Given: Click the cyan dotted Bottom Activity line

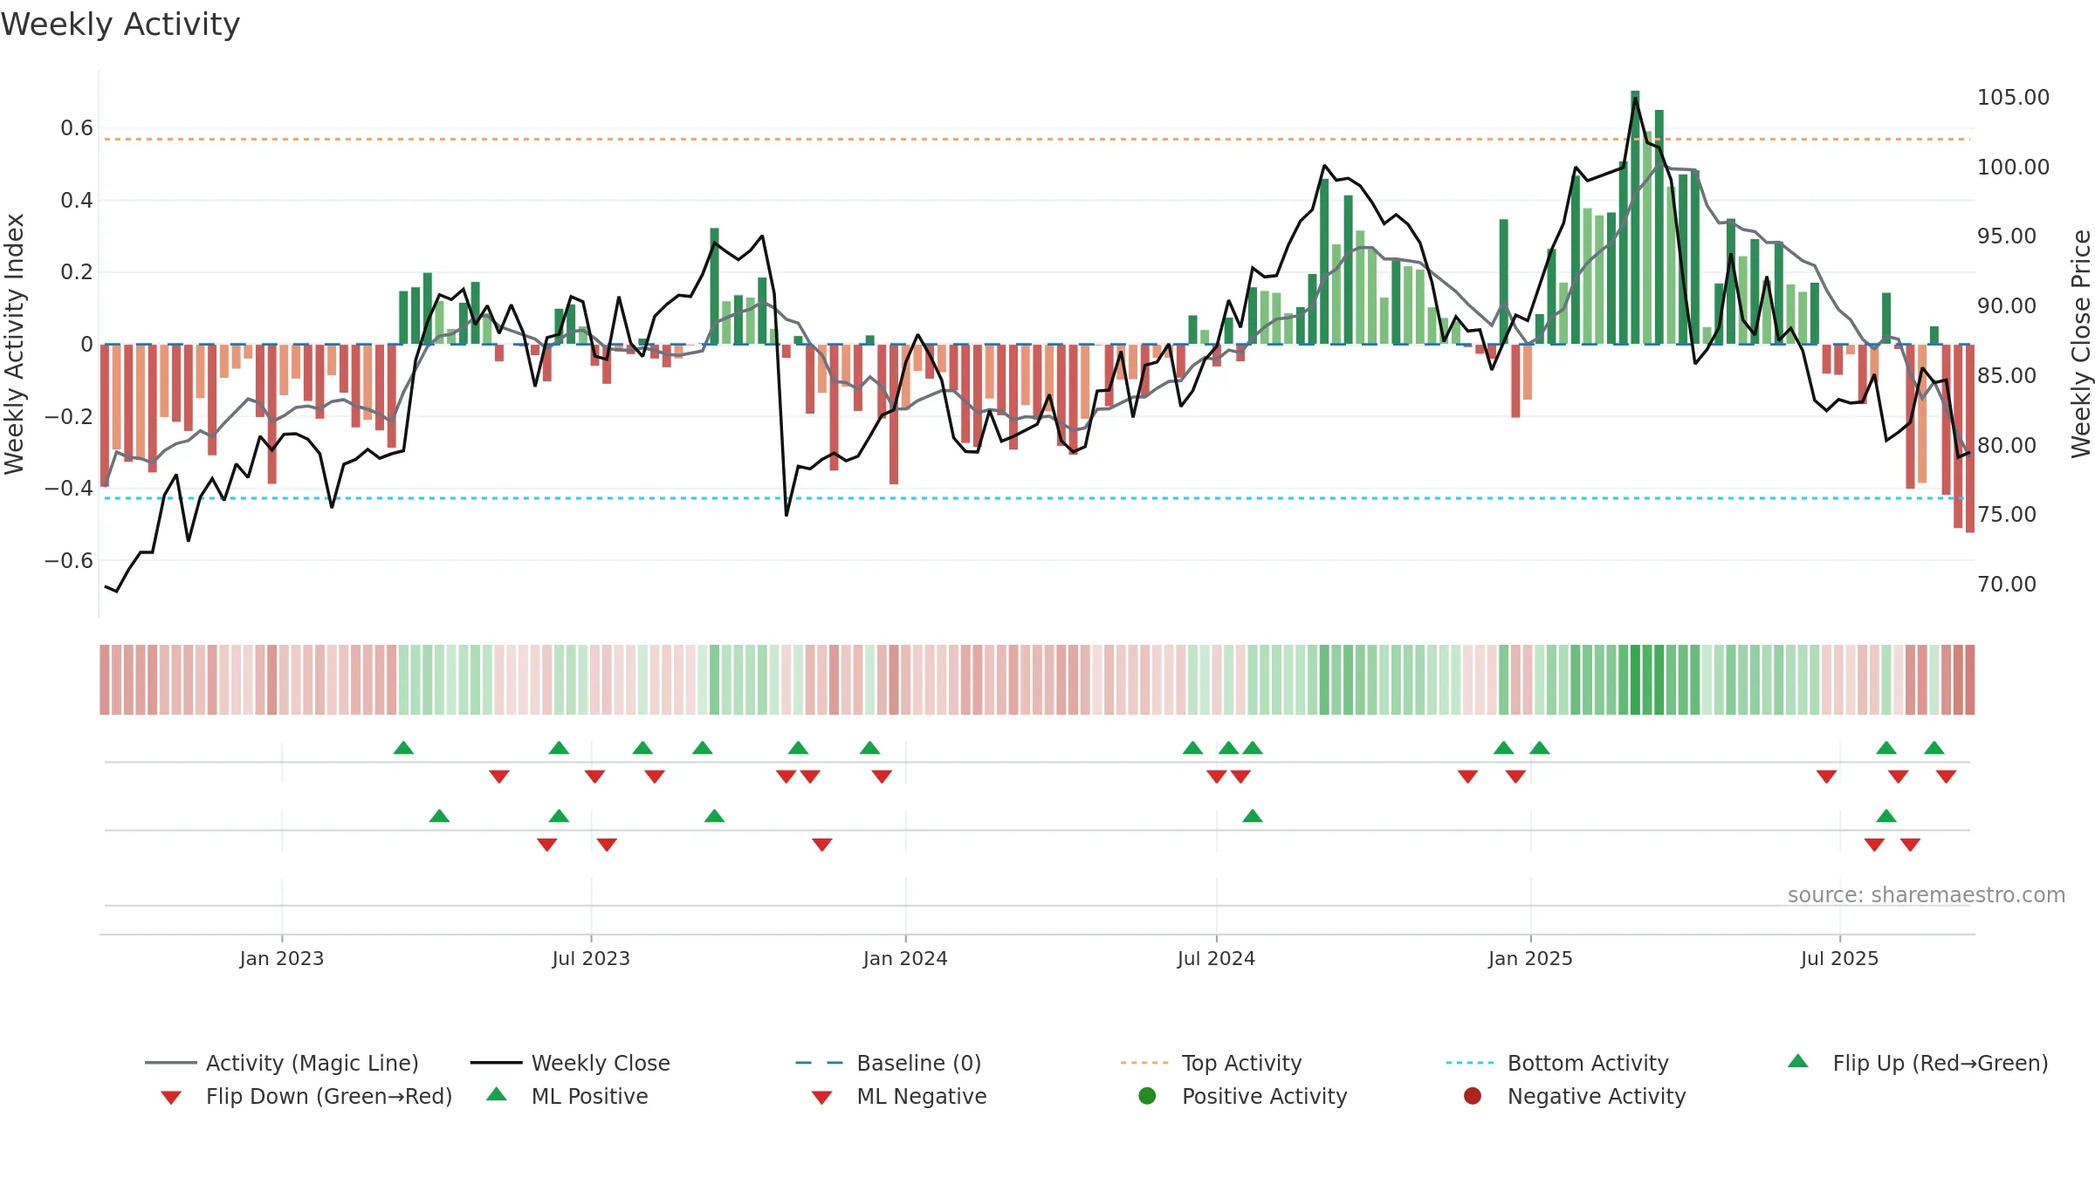Looking at the screenshot, I should coord(1036,498).
